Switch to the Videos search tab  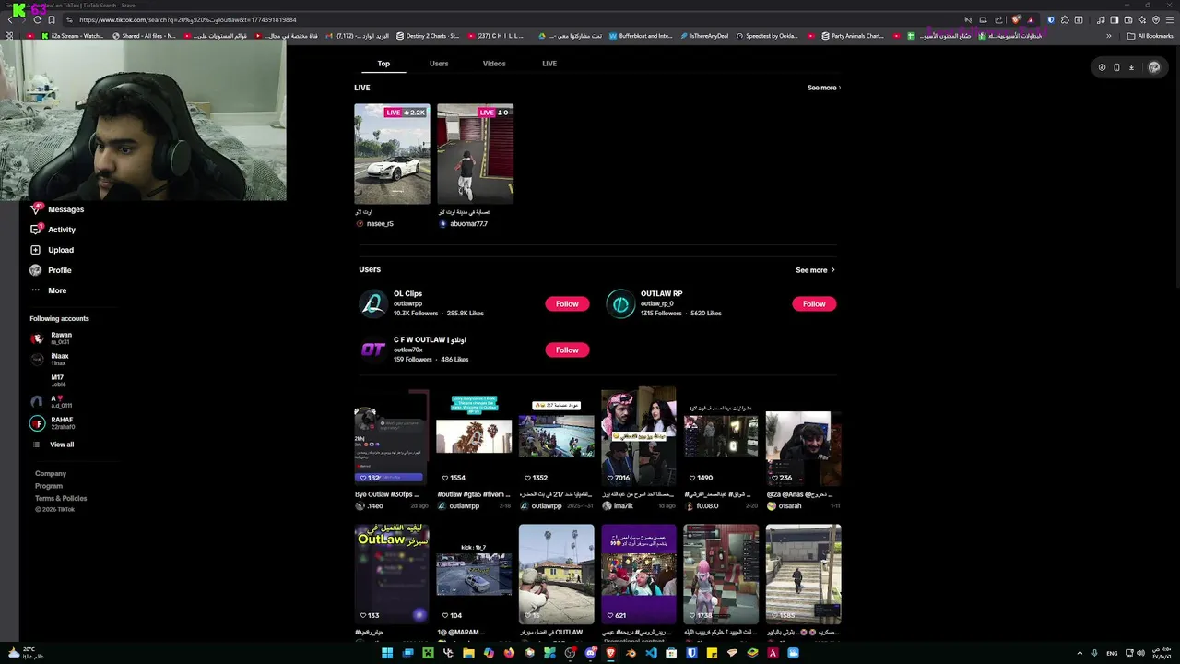494,64
